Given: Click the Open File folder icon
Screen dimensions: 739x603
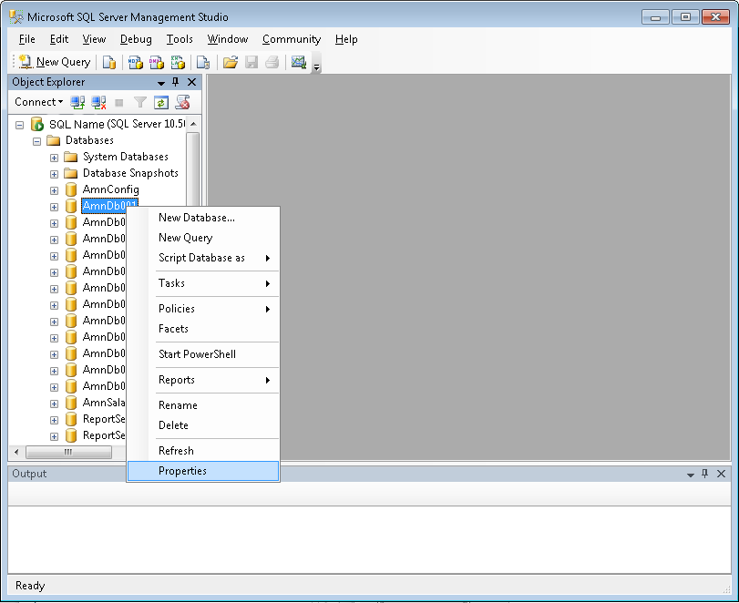Looking at the screenshot, I should pyautogui.click(x=230, y=62).
